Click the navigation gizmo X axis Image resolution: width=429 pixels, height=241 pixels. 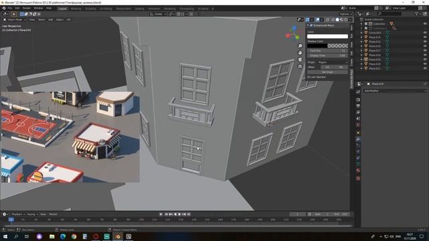tap(288, 35)
